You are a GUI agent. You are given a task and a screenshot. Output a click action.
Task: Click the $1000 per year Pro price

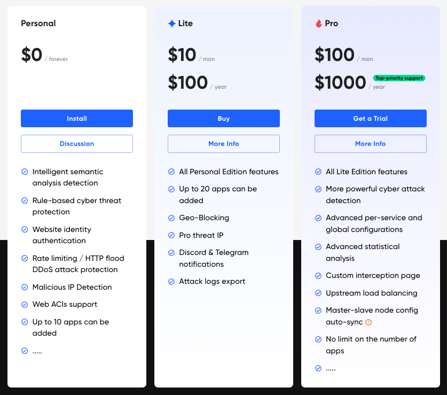[349, 82]
